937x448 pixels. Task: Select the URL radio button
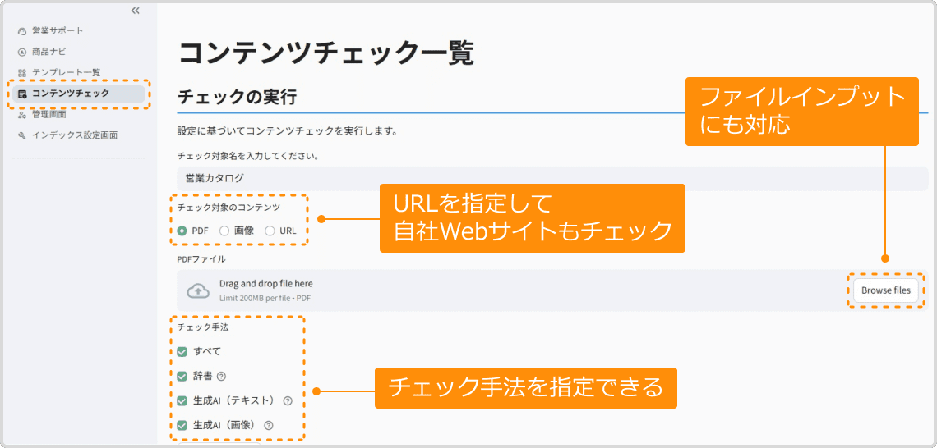click(x=270, y=231)
